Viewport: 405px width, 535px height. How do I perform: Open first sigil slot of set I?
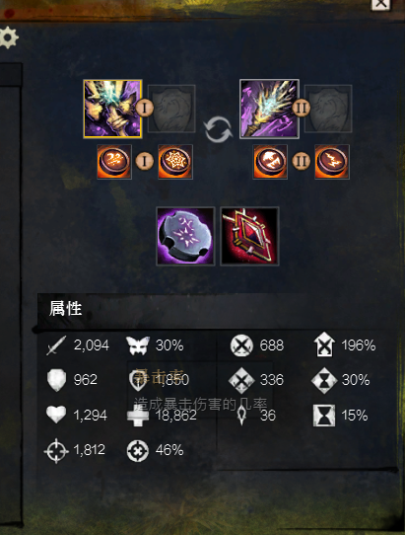114,162
